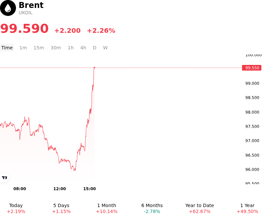
Task: Click the 99.550 current price label
Action: tap(252, 68)
